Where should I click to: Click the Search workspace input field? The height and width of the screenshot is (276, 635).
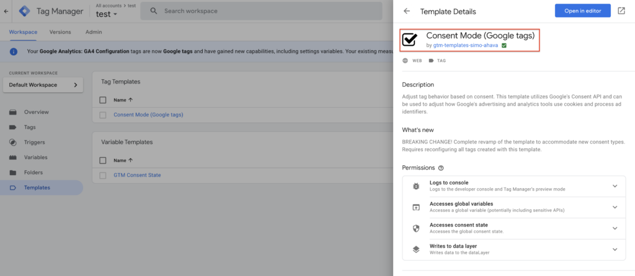pyautogui.click(x=267, y=11)
